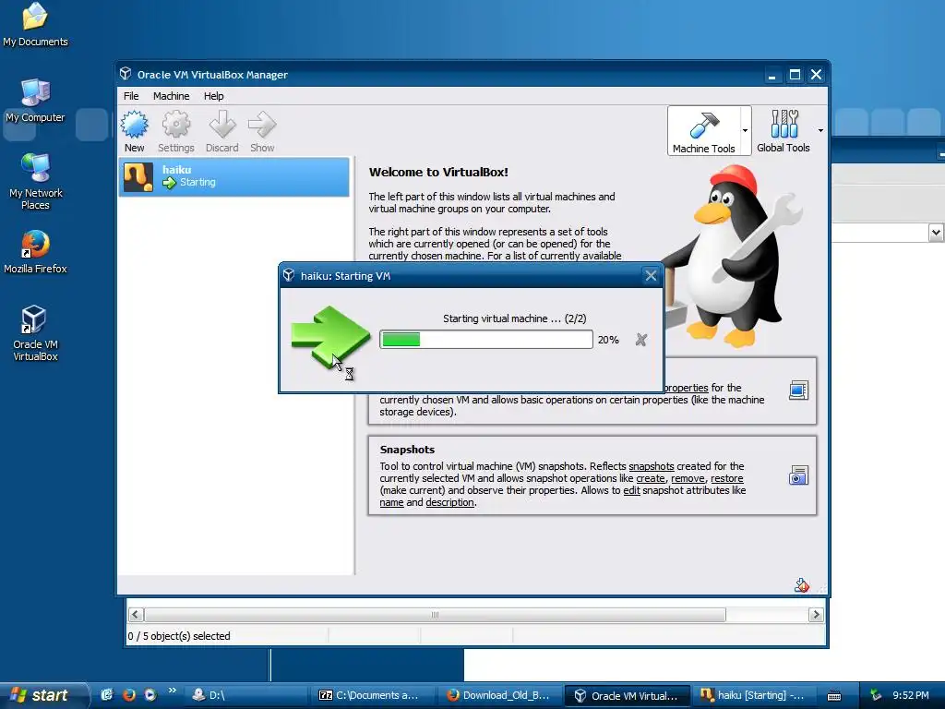The width and height of the screenshot is (945, 709).
Task: Open Oracle VM VirtualBox desktop shortcut
Action: [x=35, y=333]
